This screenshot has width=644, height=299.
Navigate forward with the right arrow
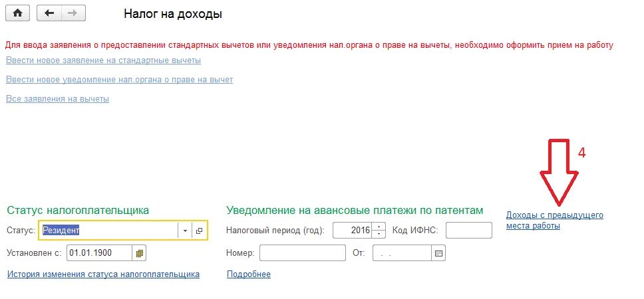click(x=73, y=13)
